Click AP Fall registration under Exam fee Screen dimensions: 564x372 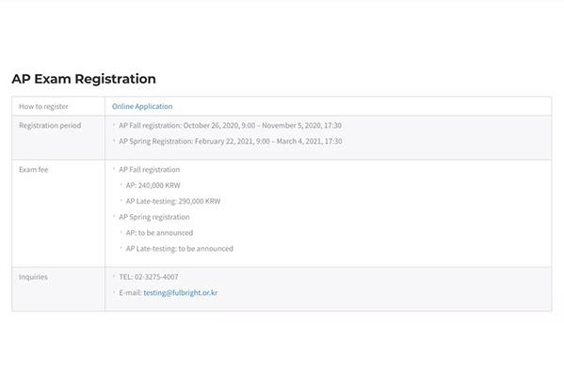coord(150,170)
